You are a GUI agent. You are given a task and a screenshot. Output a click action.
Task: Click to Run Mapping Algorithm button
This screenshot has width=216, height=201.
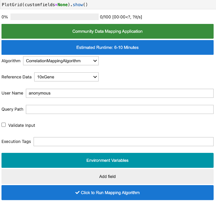point(107,193)
